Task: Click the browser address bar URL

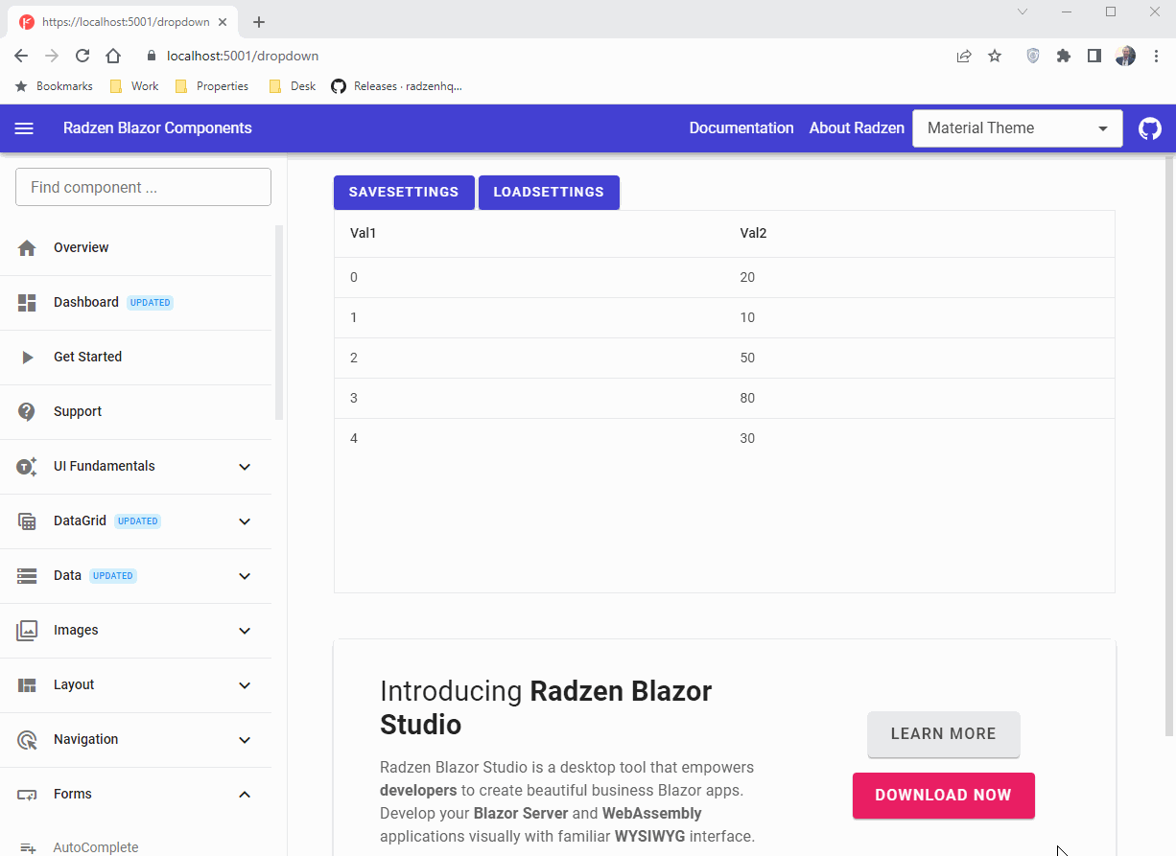Action: point(243,56)
